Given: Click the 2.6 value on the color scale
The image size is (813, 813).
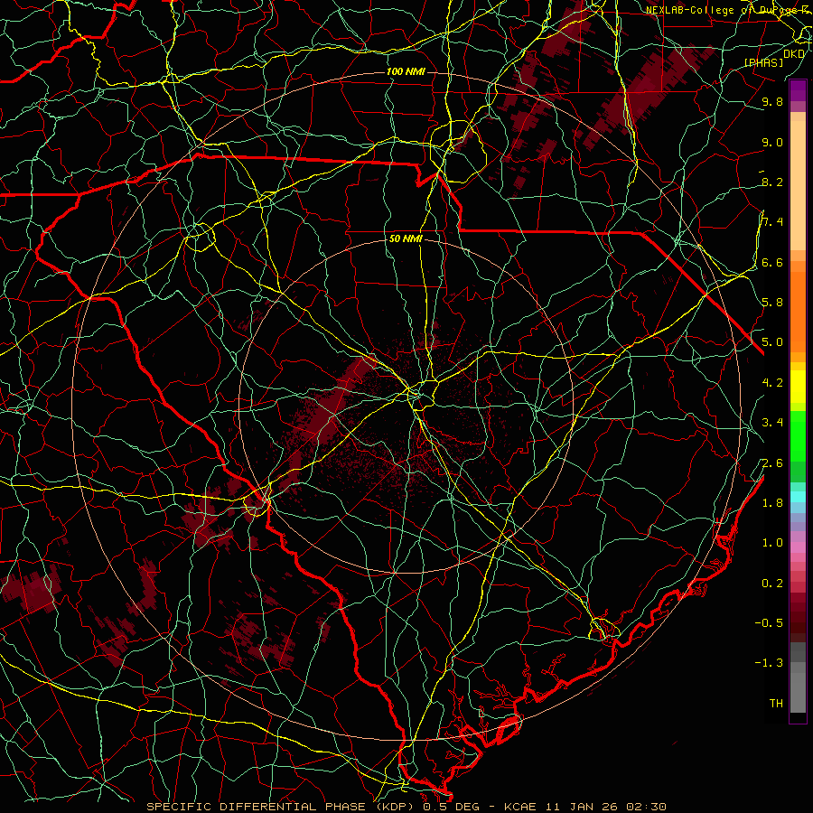Looking at the screenshot, I should (772, 463).
